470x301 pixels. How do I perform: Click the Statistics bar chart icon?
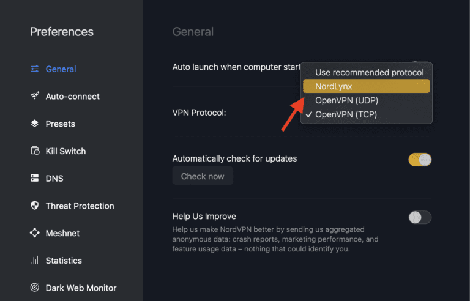click(x=35, y=261)
